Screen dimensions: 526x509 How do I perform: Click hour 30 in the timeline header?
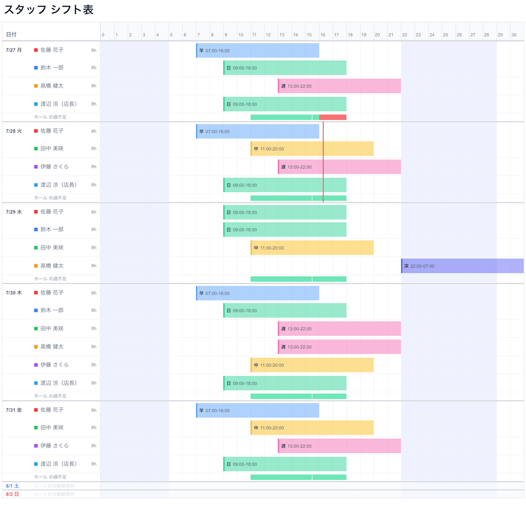pyautogui.click(x=514, y=35)
